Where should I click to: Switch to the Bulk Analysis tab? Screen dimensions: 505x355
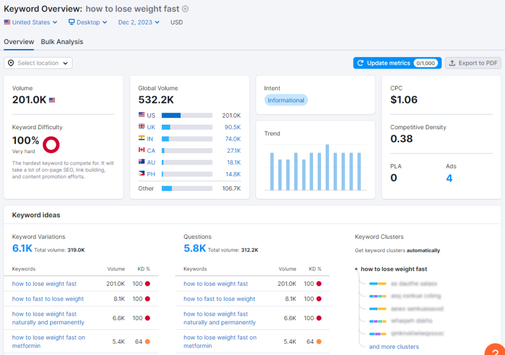click(x=62, y=42)
